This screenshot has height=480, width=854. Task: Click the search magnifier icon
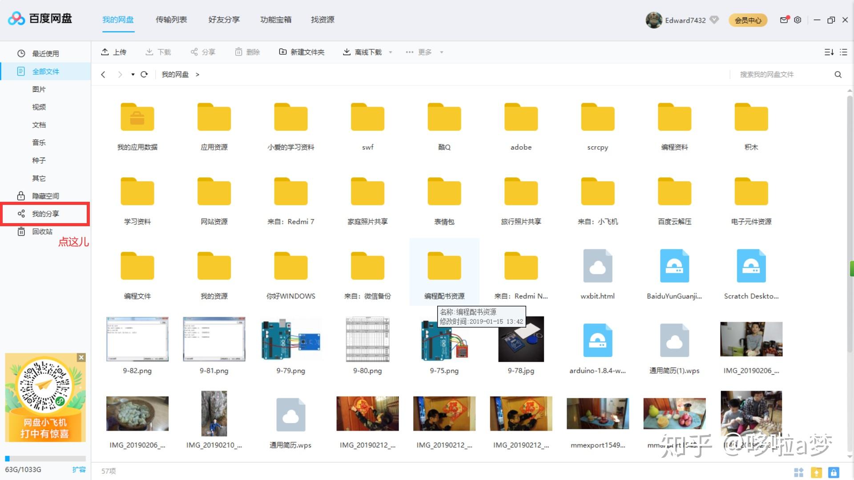(838, 74)
